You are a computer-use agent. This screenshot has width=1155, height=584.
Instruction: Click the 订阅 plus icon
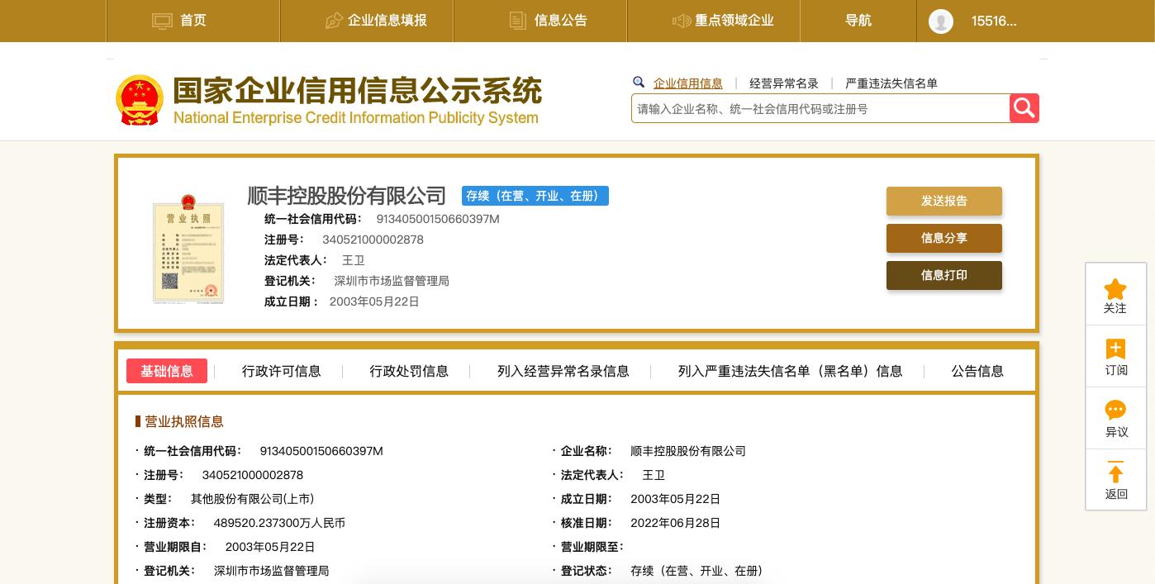(1115, 349)
